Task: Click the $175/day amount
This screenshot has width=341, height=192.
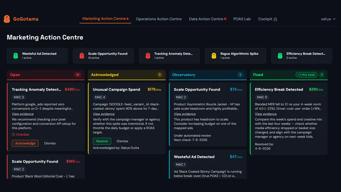Action: (154, 90)
